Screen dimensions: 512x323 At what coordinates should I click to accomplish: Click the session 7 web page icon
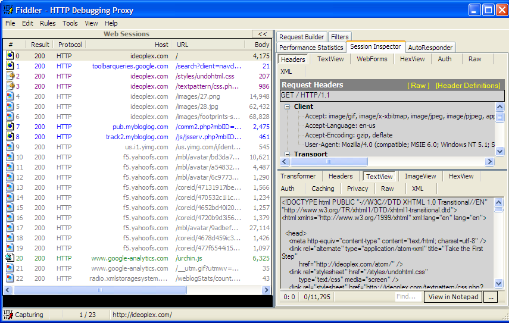10,126
